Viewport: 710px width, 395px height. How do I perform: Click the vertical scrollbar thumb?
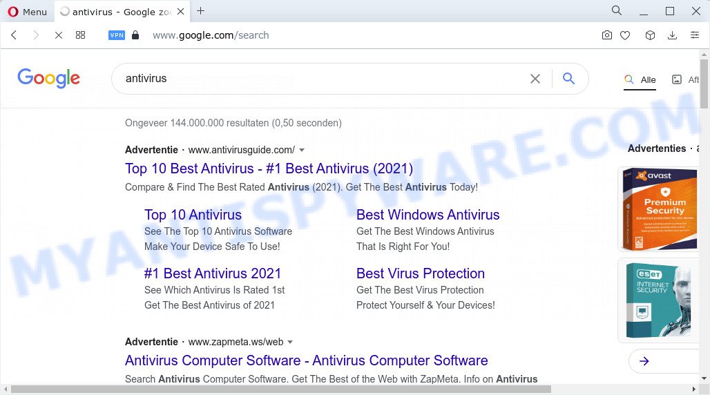tap(704, 84)
